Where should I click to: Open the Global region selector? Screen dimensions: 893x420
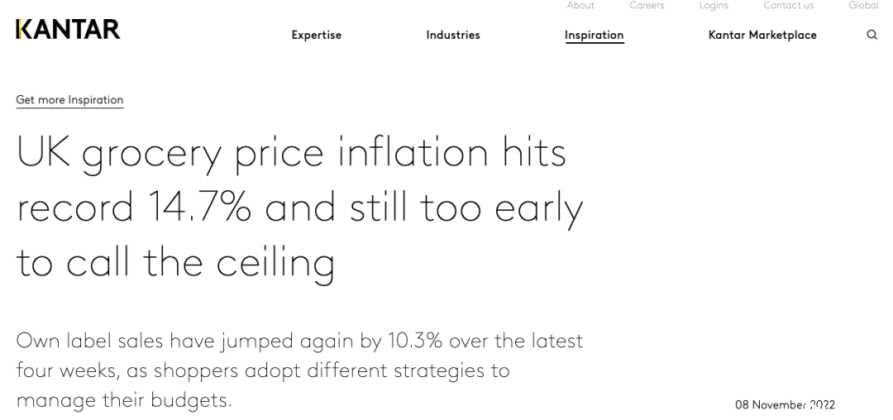coord(863,5)
